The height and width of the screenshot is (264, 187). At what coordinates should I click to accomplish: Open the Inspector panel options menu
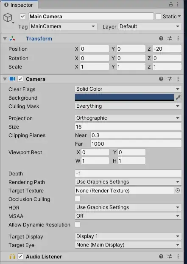click(x=178, y=4)
